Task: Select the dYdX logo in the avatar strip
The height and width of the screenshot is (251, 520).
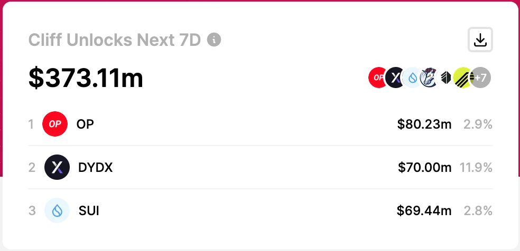Action: coord(395,78)
